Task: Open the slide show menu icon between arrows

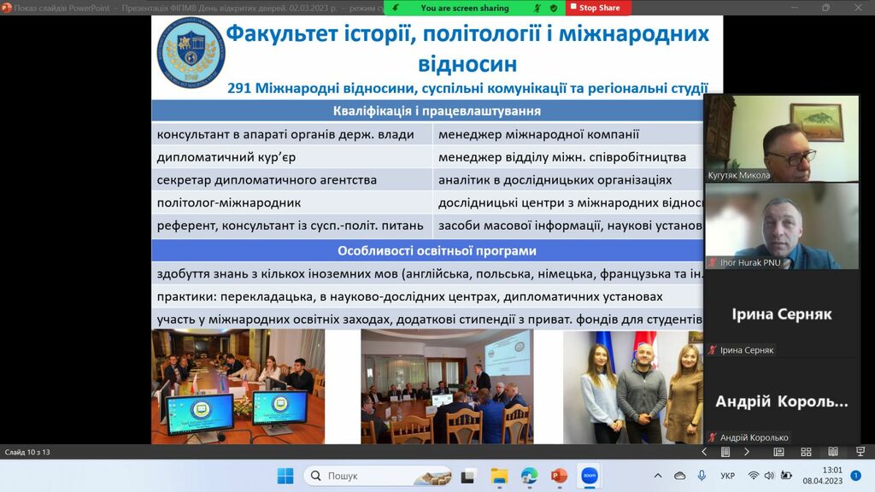Action: (725, 452)
